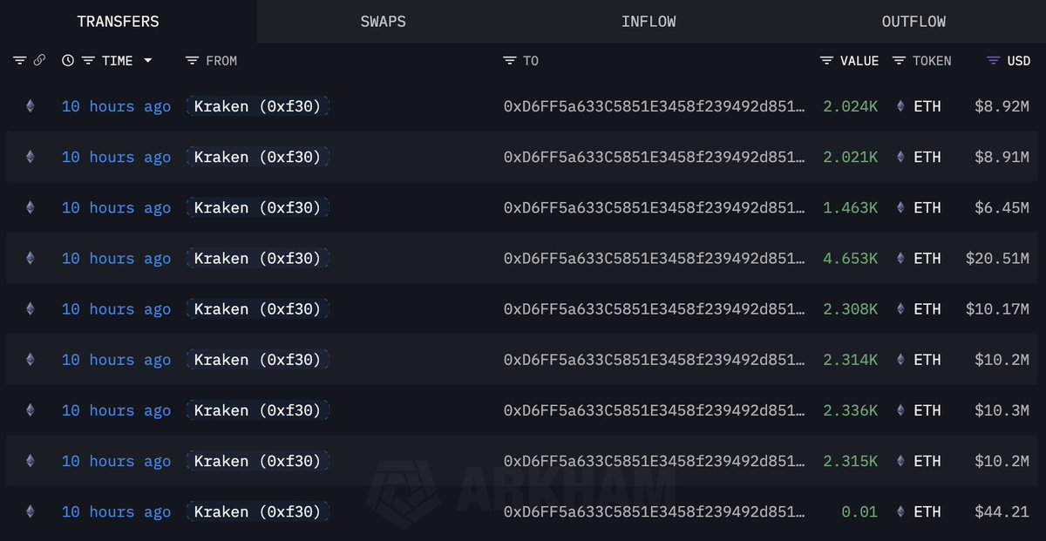Switch to the SWAPS tab

(383, 22)
